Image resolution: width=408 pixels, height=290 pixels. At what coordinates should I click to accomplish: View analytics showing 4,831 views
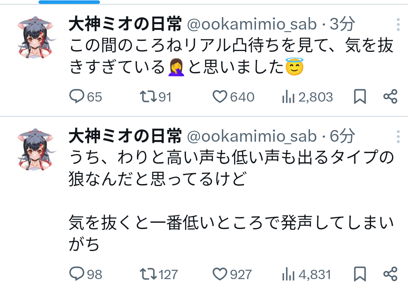coord(288,274)
